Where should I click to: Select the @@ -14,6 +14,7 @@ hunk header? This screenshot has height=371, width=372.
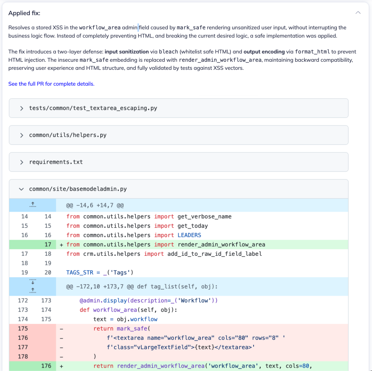[95, 206]
